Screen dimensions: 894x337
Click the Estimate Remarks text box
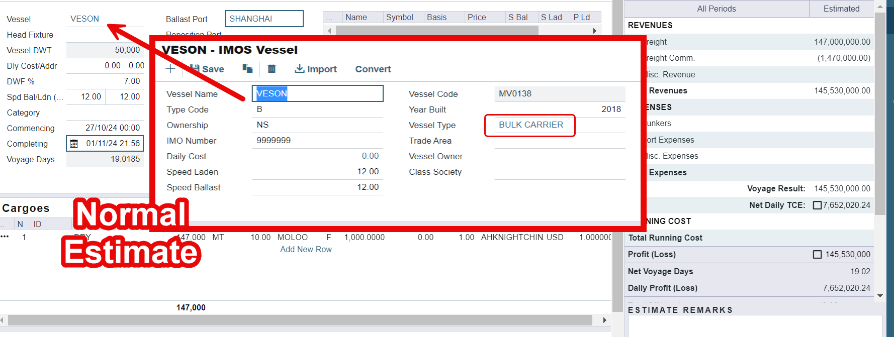754,326
